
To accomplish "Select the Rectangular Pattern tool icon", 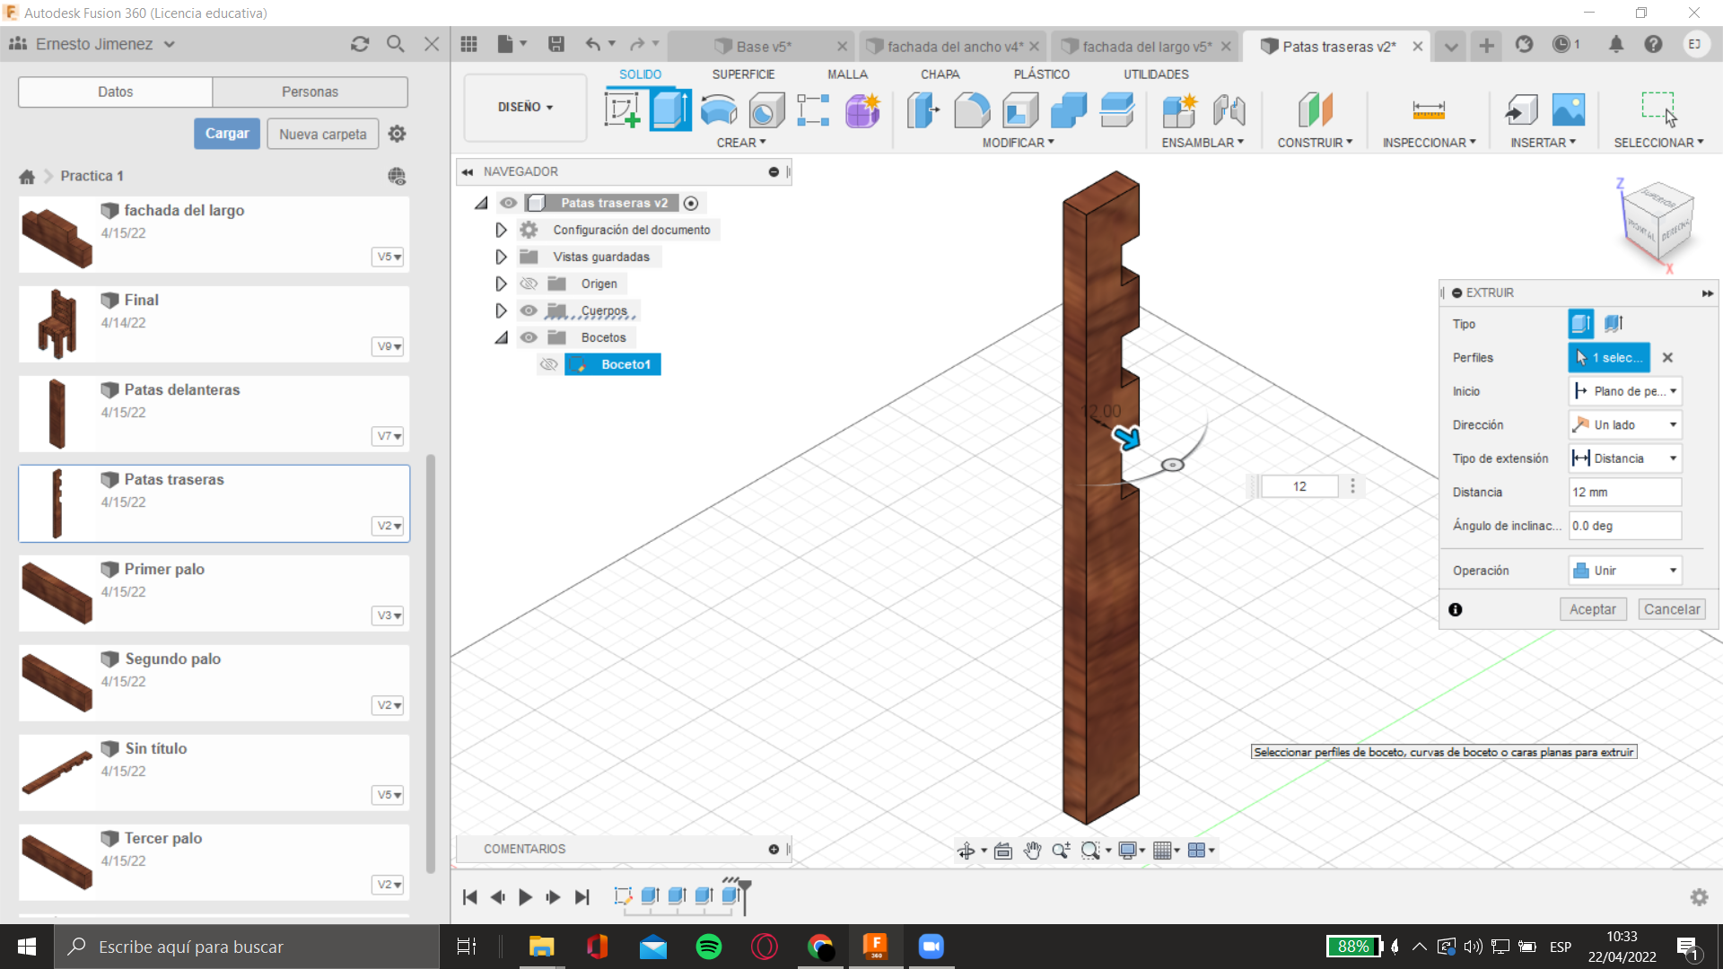I will click(813, 110).
